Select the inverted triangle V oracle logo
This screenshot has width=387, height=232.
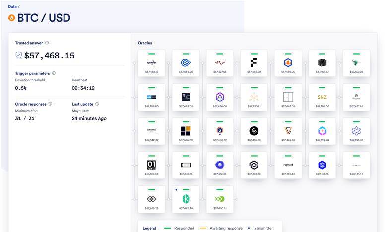pos(288,131)
